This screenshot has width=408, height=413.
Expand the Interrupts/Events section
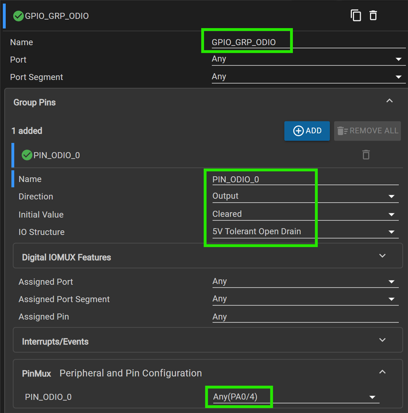click(x=382, y=340)
